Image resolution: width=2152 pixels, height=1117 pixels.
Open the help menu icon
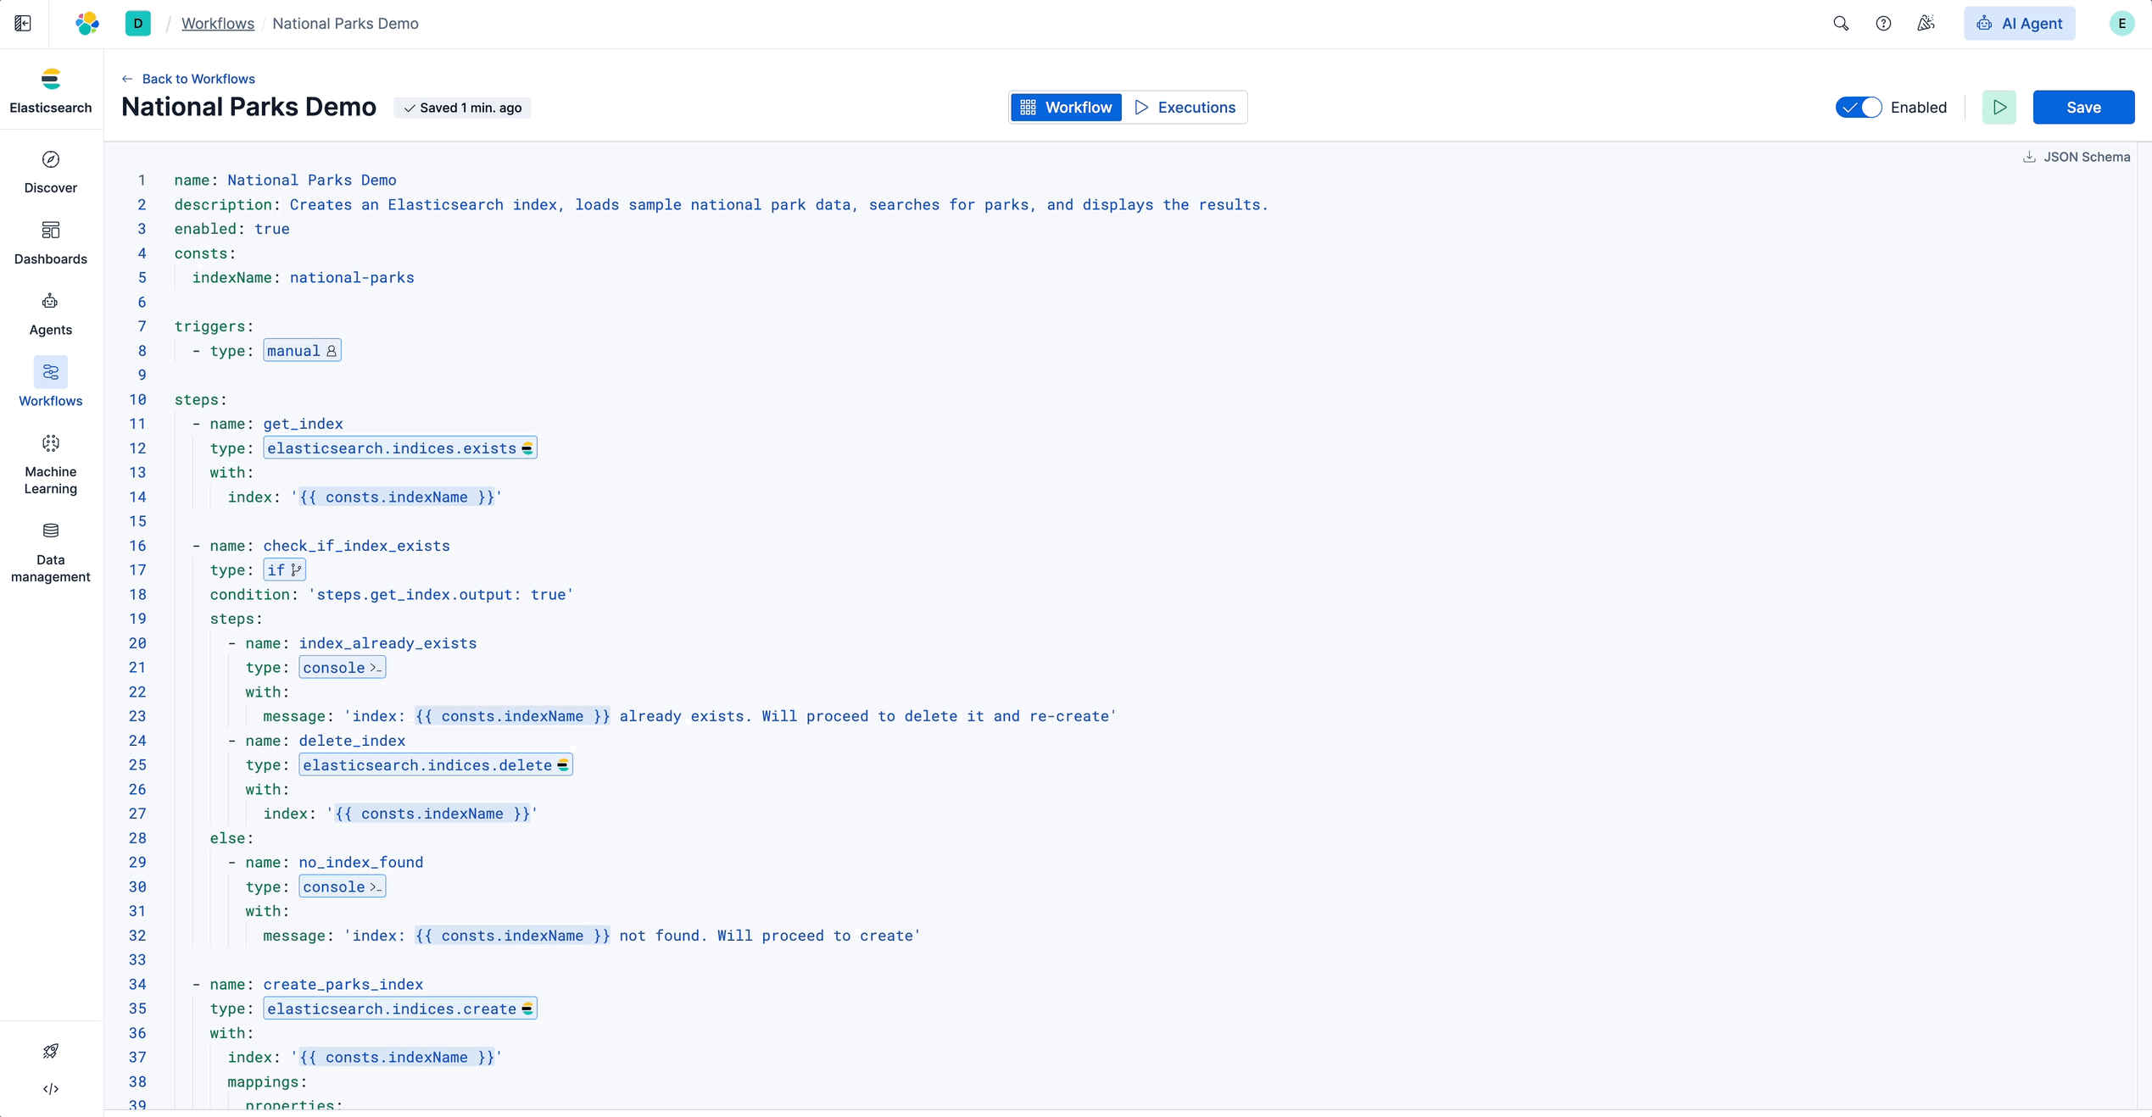(x=1883, y=24)
